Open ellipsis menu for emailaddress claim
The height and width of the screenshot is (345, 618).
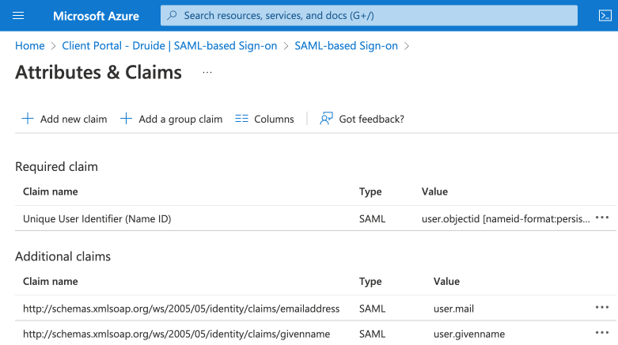coord(602,308)
